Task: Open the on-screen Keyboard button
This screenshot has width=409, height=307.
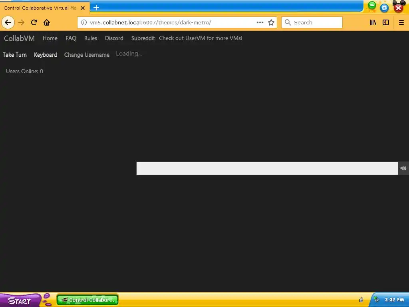Action: 46,55
